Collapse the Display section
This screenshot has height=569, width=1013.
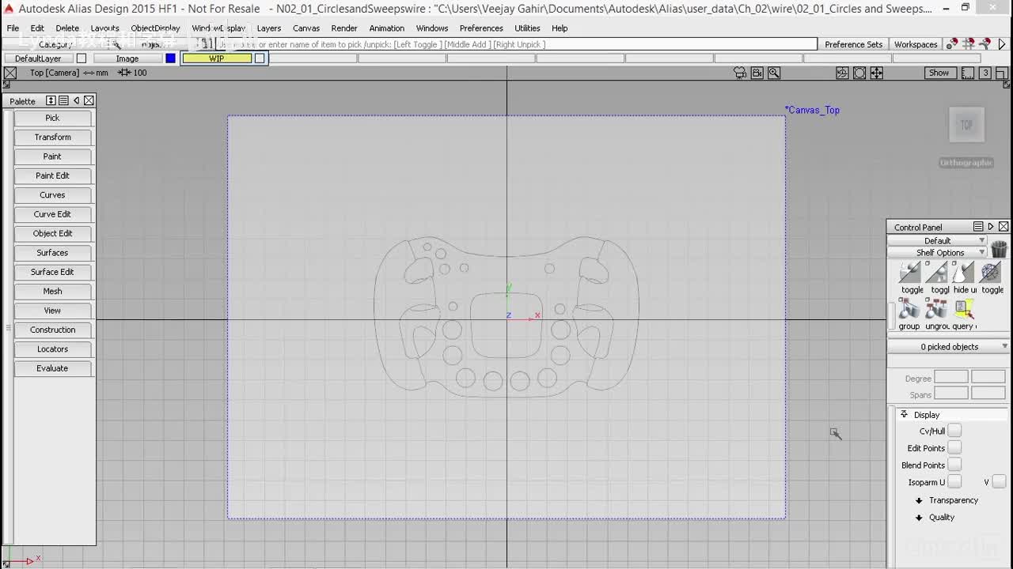click(904, 414)
